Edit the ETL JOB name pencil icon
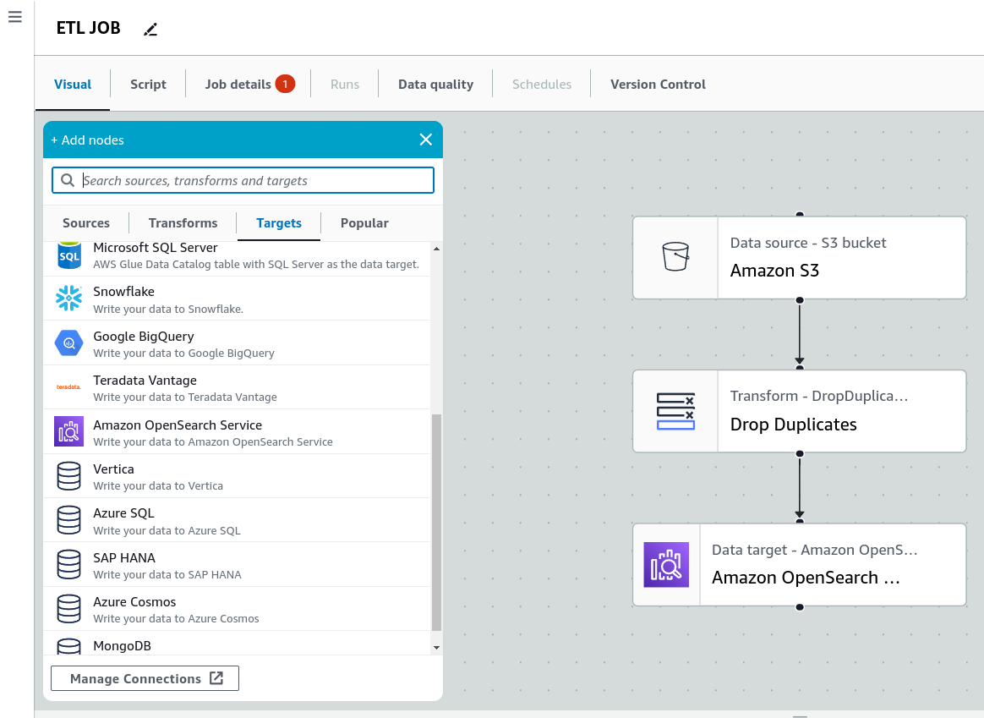Viewport: 984px width, 718px height. point(150,30)
